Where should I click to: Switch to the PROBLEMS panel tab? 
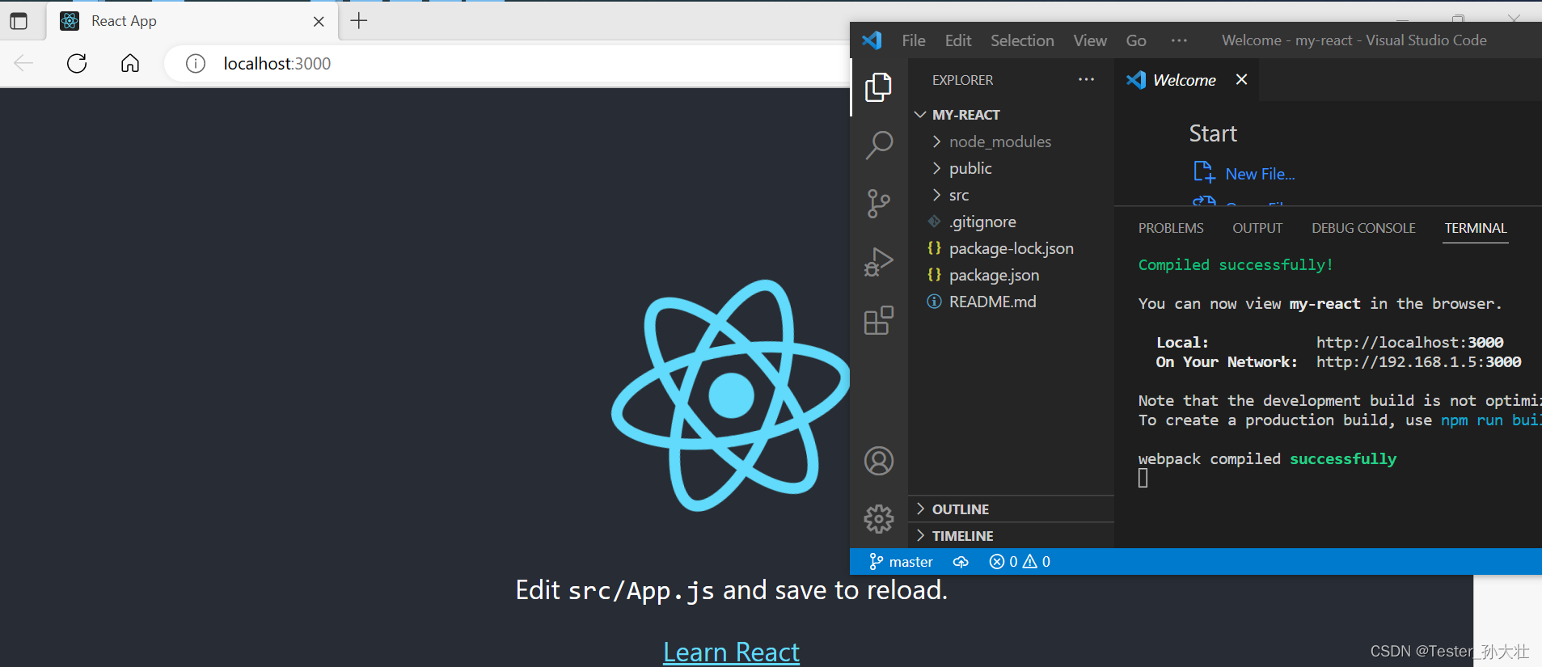pyautogui.click(x=1171, y=228)
